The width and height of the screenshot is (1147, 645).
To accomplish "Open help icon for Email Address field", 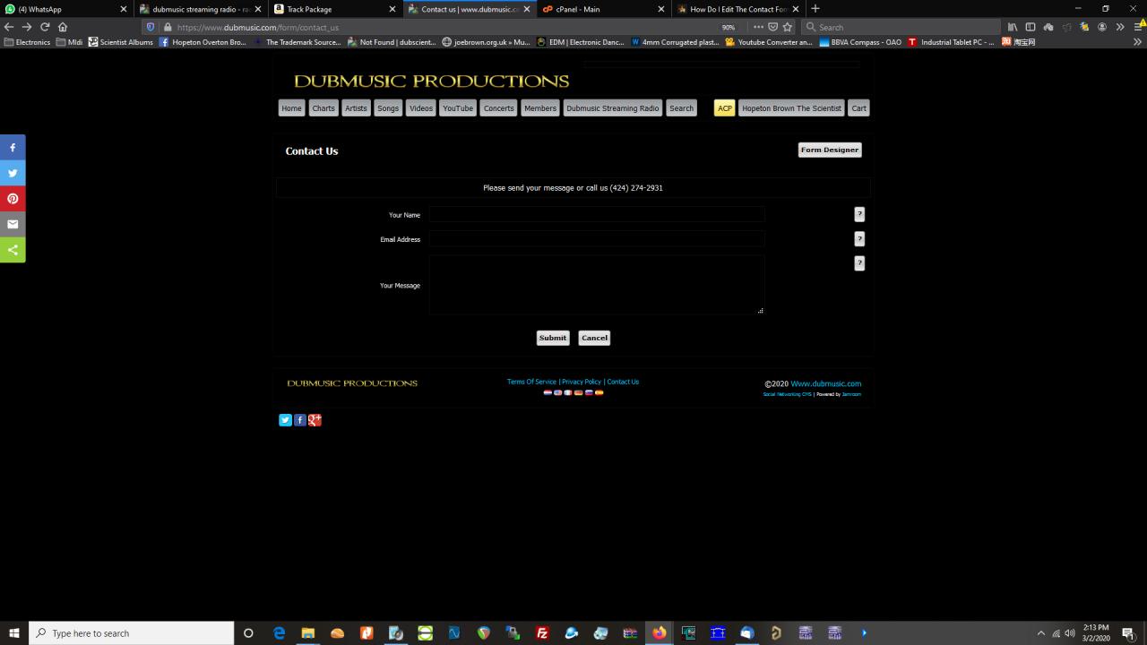I will tap(859, 238).
